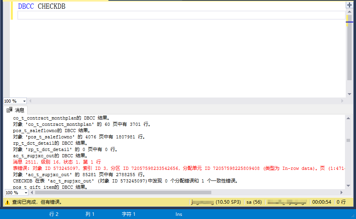Viewport: 356px width, 219px height.
Task: Click editor scrollbar down arrow
Action: pos(349,94)
